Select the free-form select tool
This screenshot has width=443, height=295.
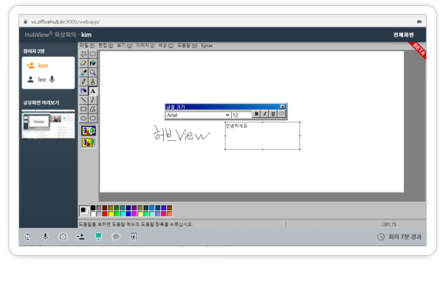(x=83, y=54)
